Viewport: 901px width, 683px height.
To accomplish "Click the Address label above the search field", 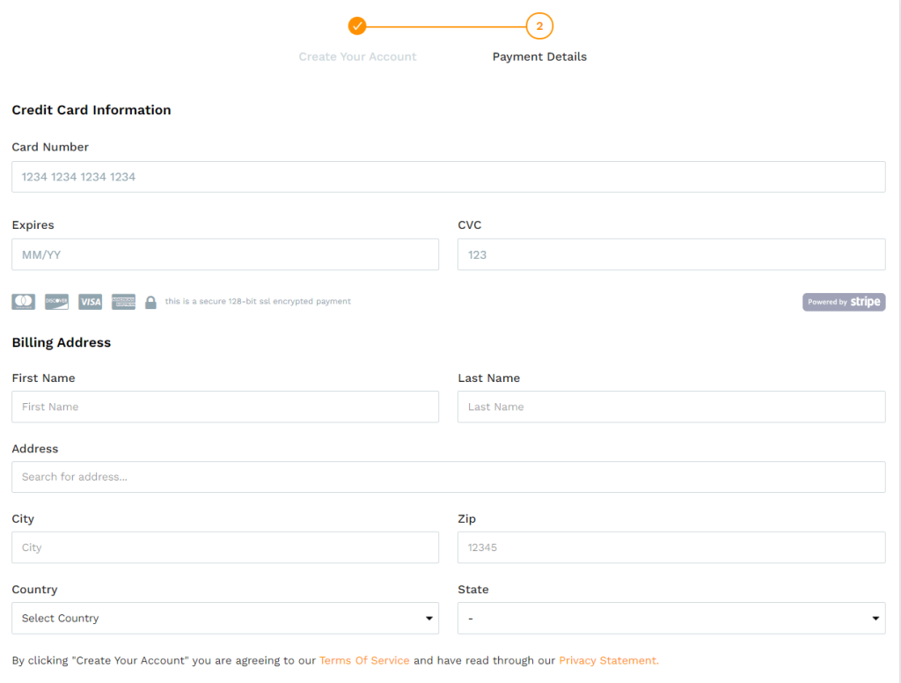I will pos(35,448).
